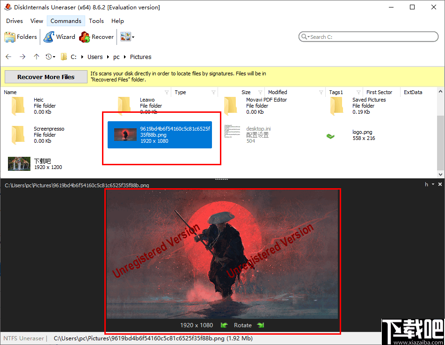Viewport: 445px width, 345px height.
Task: Open the View menu
Action: pyautogui.click(x=36, y=21)
